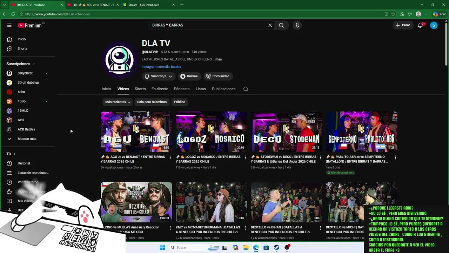Filter videos by Público chip
This screenshot has height=253, width=449.
pyautogui.click(x=180, y=102)
